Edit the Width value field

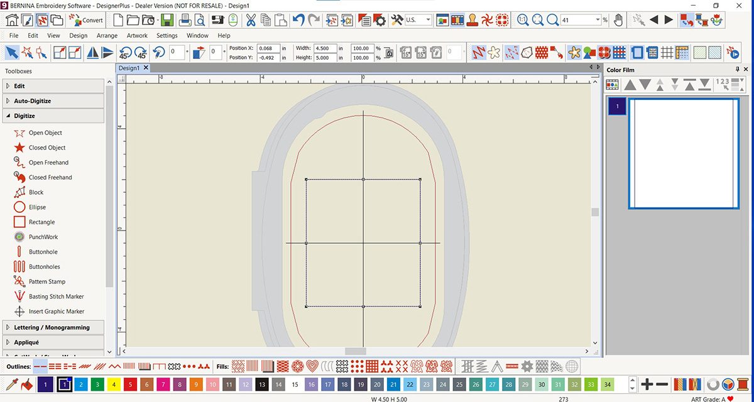click(x=325, y=48)
